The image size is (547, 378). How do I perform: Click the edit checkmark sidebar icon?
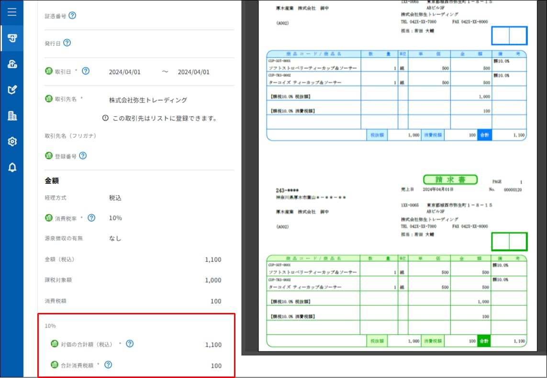12,89
